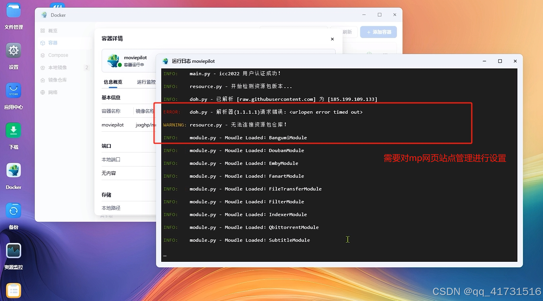This screenshot has width=543, height=301.
Task: Click the SubtitleModule loaded log line
Action: (x=236, y=240)
